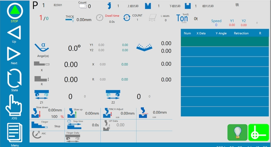Click the 模托名称 holder name
This screenshot has width=271, height=147.
(x=208, y=6)
